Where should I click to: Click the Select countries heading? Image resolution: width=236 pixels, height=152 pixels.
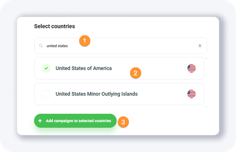tap(55, 26)
